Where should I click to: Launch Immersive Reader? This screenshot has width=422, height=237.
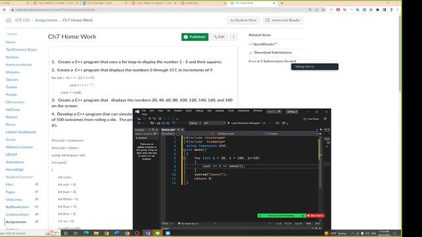tap(283, 20)
